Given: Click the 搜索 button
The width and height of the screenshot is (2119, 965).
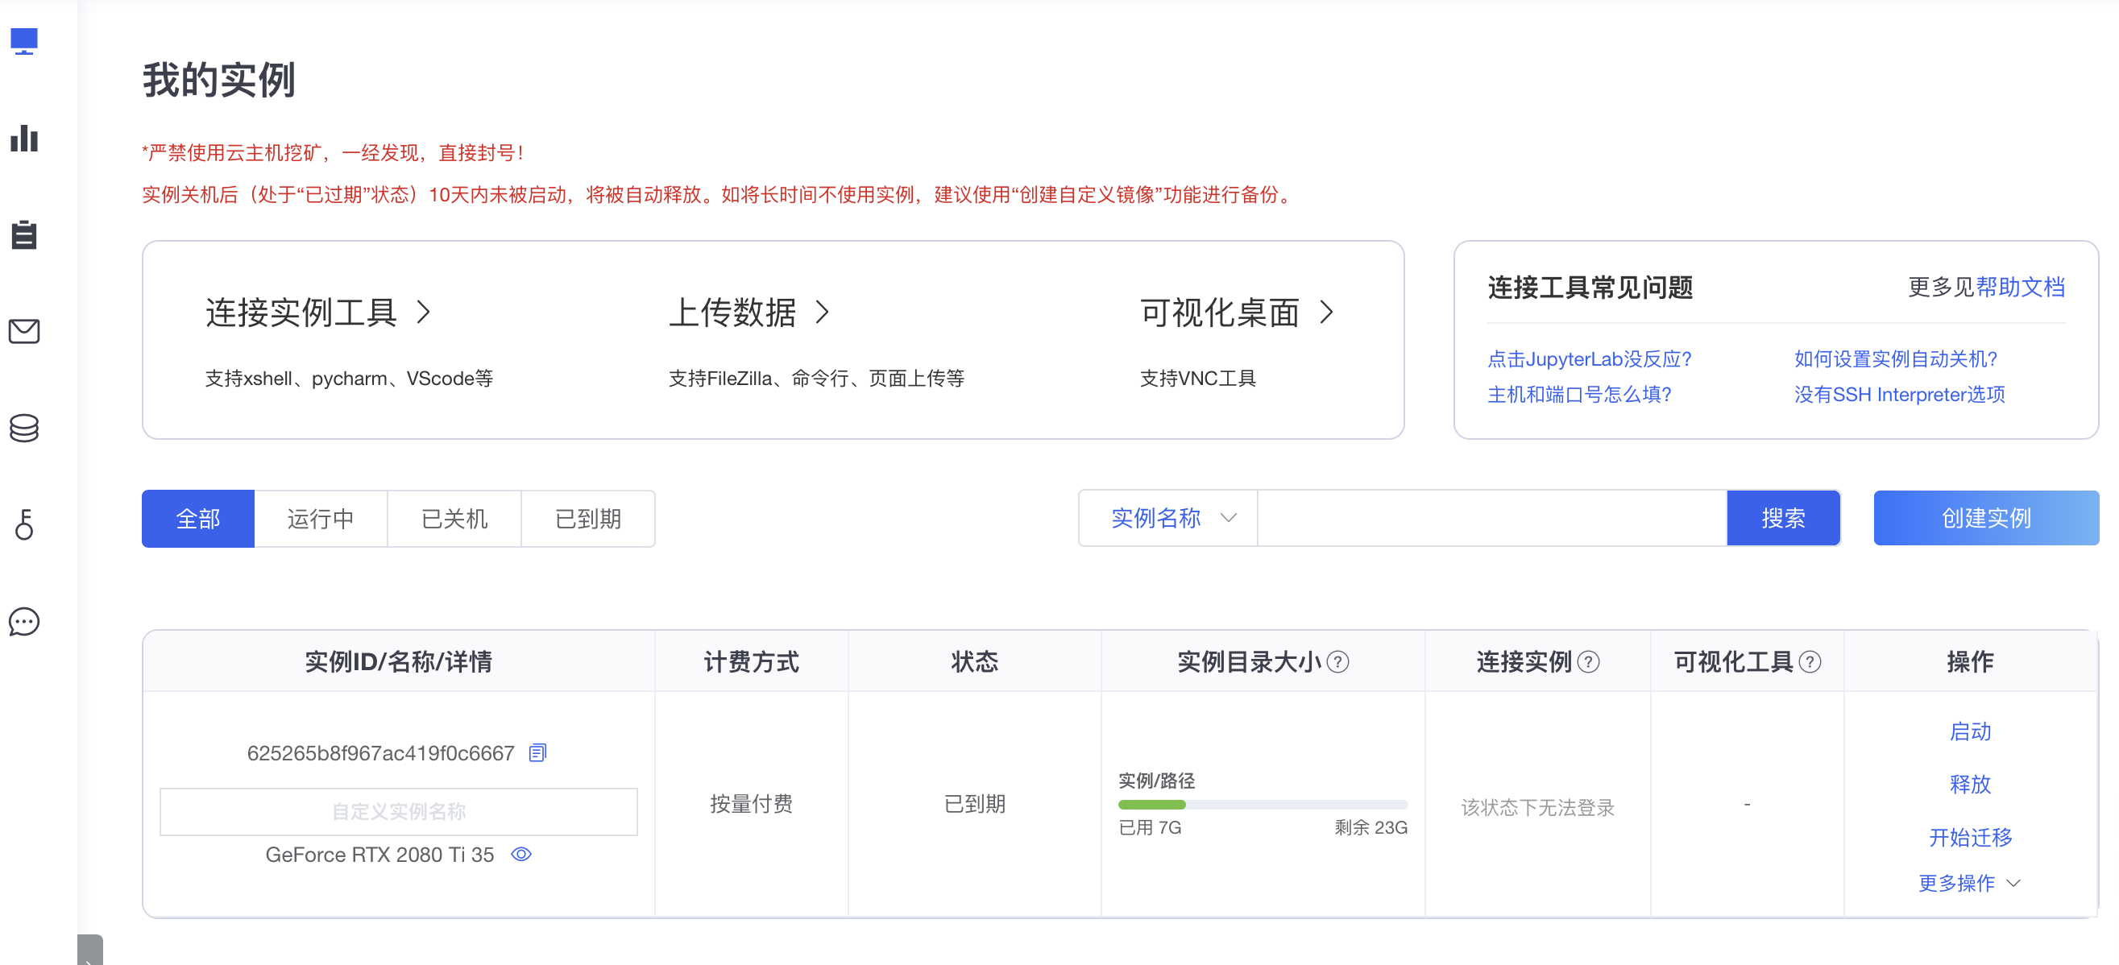Looking at the screenshot, I should pyautogui.click(x=1782, y=518).
